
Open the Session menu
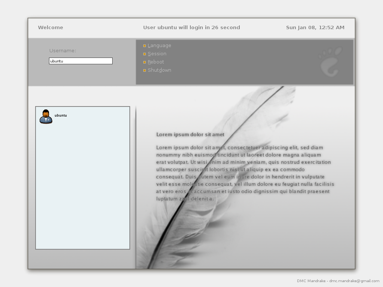(157, 54)
